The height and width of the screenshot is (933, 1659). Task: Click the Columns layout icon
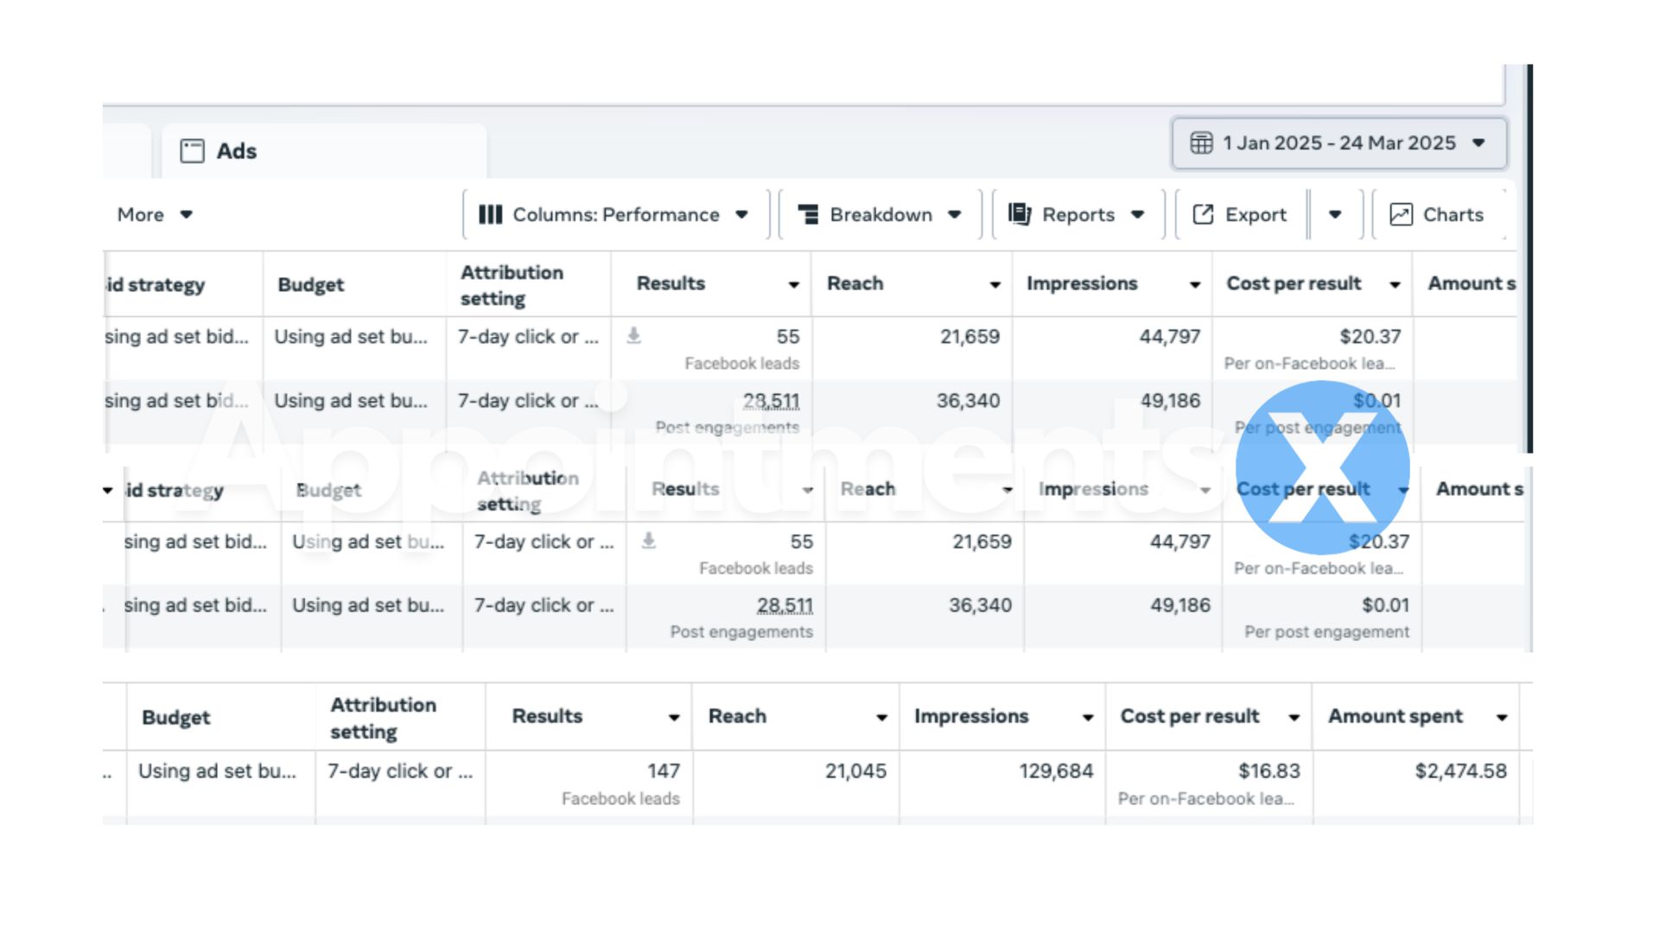pyautogui.click(x=491, y=214)
